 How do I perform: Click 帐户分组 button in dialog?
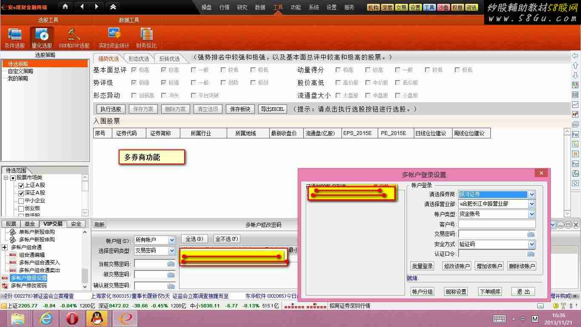[x=422, y=292]
